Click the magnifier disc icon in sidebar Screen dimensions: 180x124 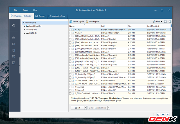13,44
